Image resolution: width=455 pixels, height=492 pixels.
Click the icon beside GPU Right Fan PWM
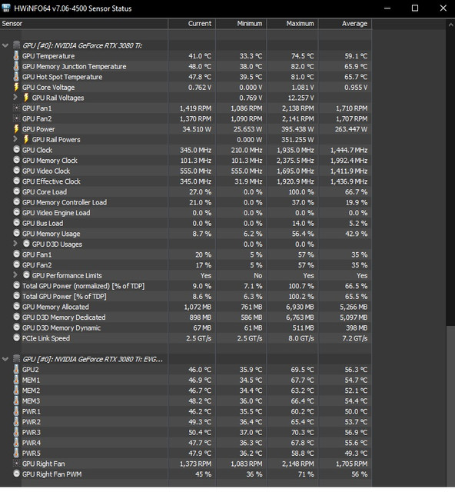17,474
